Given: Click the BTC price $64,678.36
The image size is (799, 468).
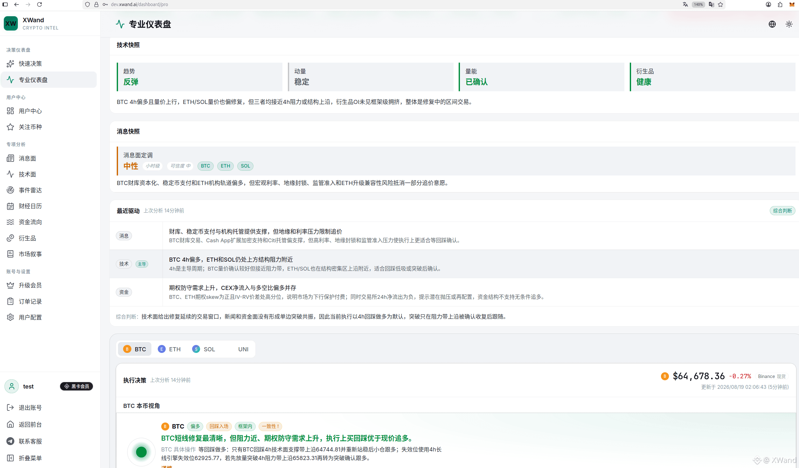Looking at the screenshot, I should click(x=698, y=376).
